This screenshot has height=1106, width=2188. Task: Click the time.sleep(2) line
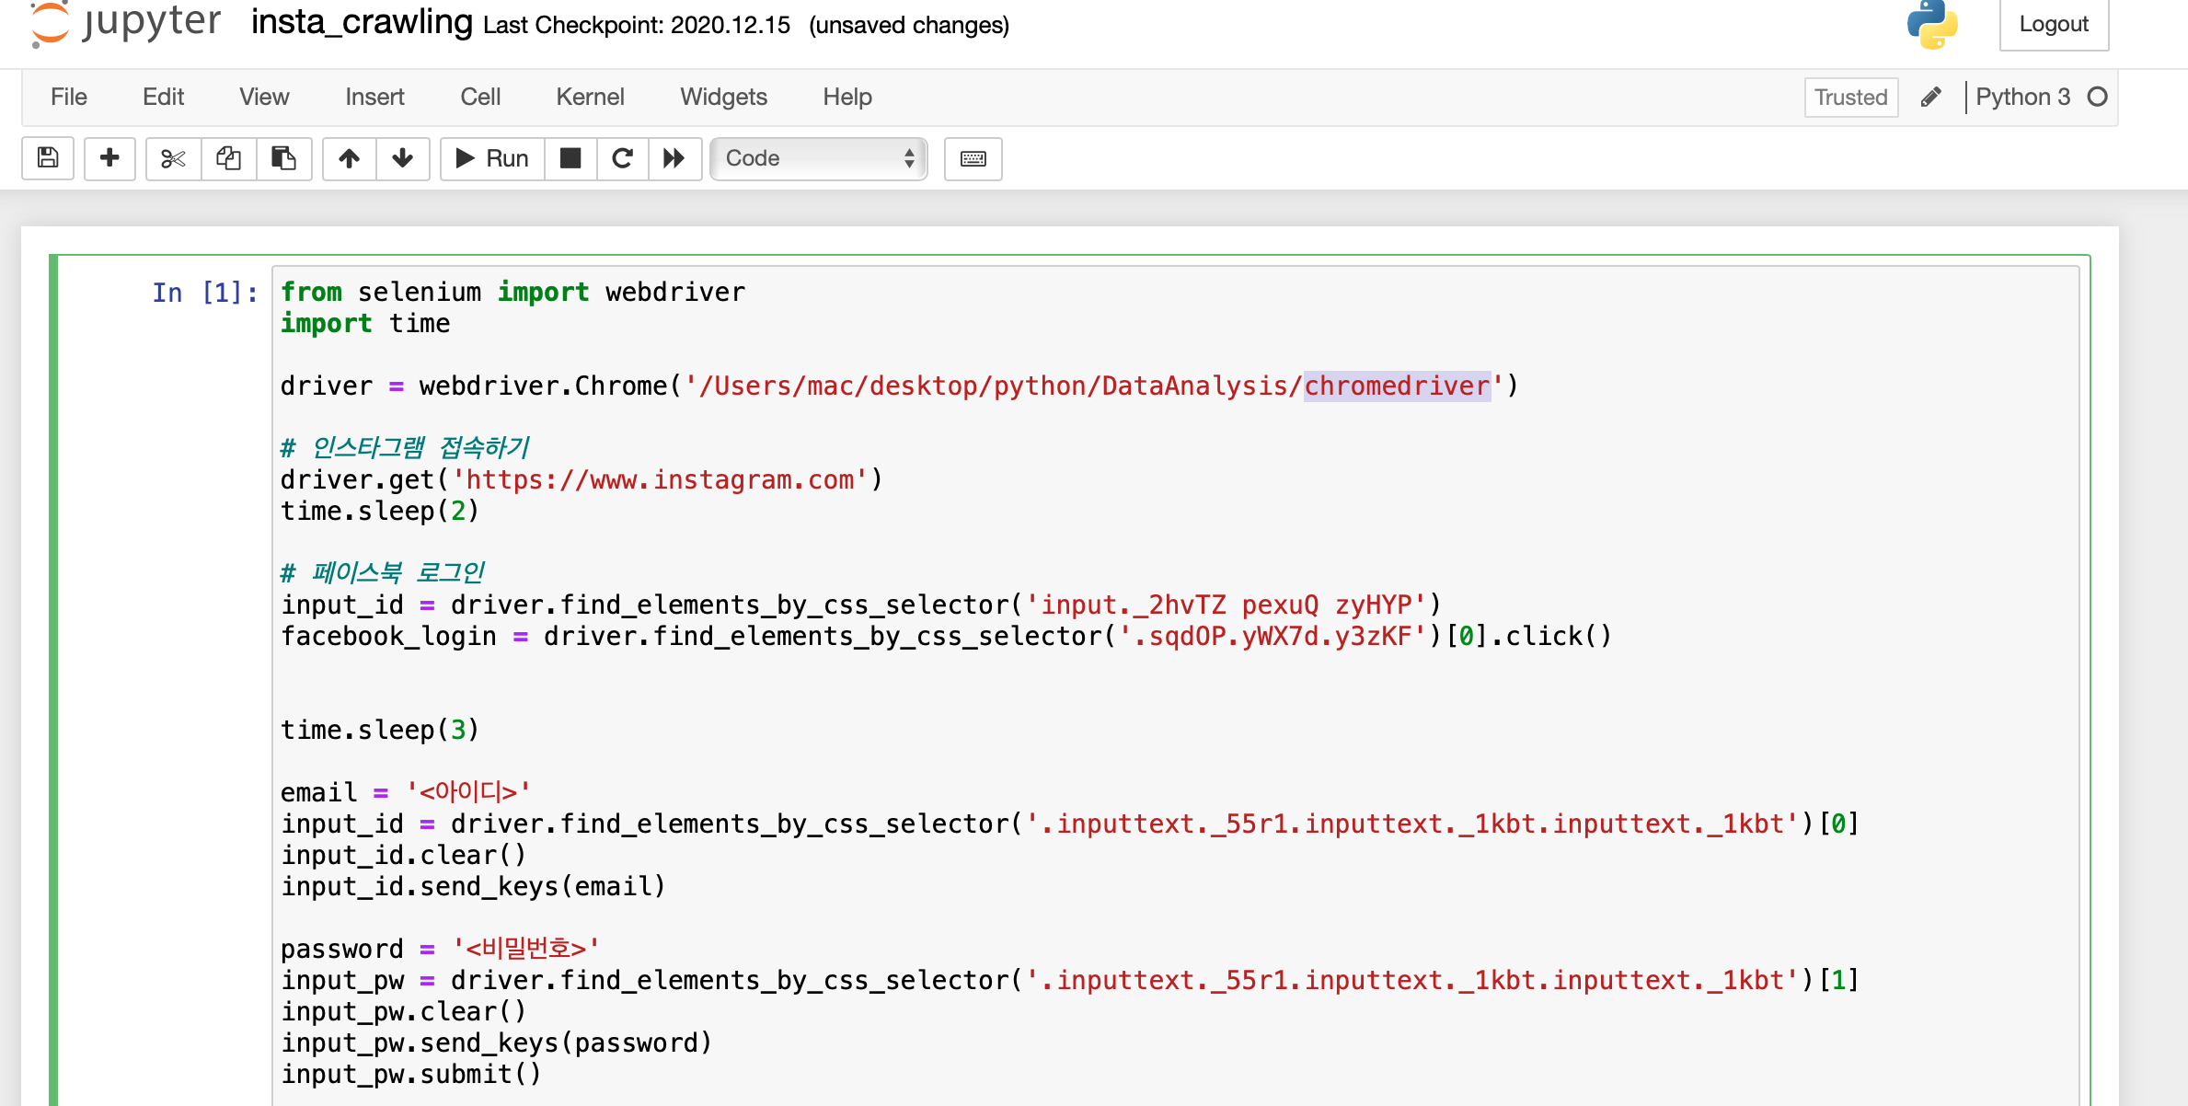[x=380, y=511]
